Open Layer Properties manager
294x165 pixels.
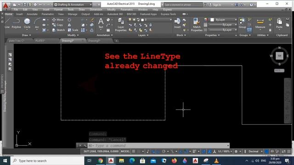121,25
